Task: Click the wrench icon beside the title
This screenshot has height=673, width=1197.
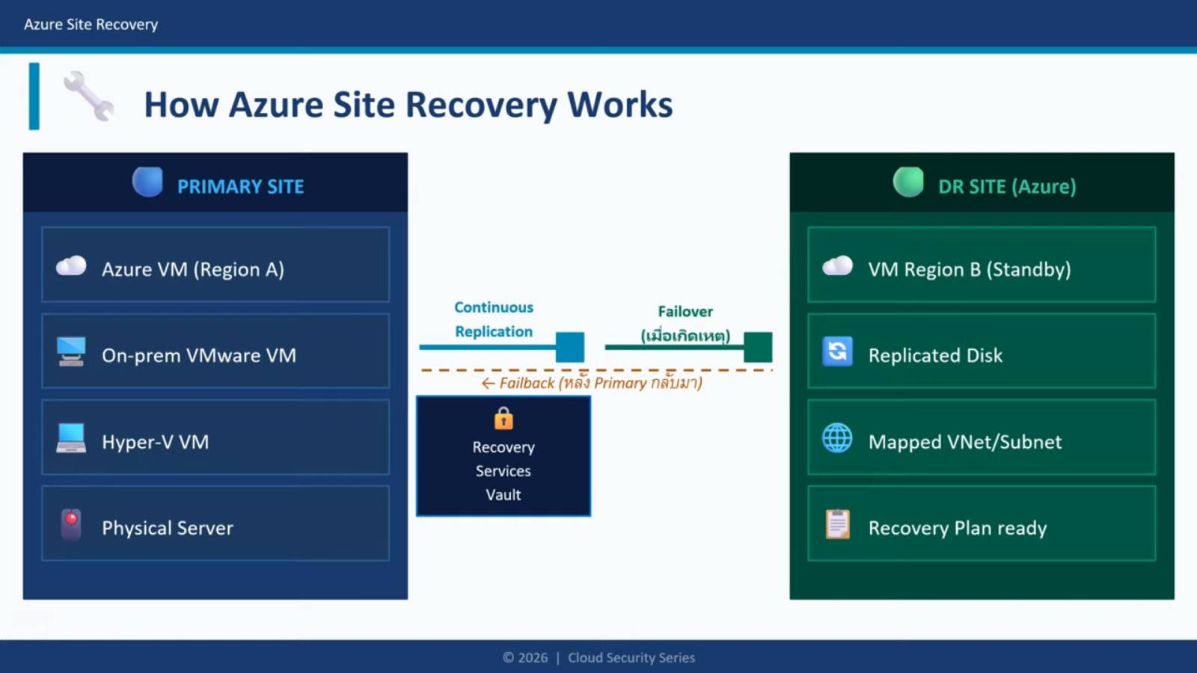Action: pyautogui.click(x=89, y=96)
